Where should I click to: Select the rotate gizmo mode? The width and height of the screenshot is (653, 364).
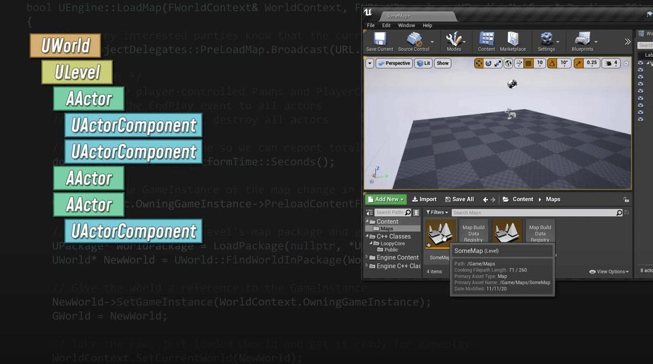tap(489, 63)
